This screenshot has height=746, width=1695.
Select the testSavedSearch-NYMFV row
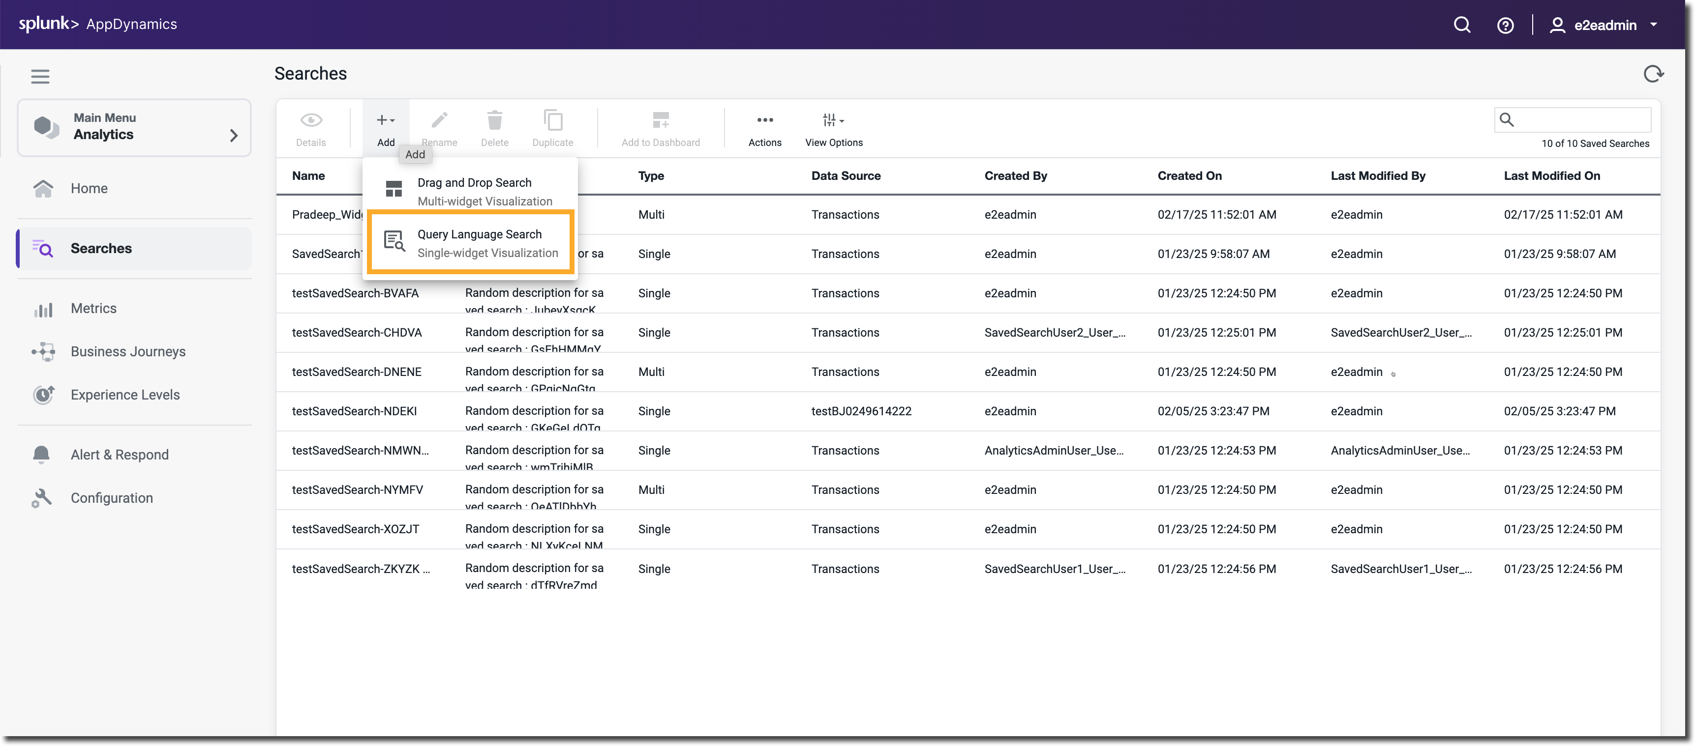[x=968, y=490]
